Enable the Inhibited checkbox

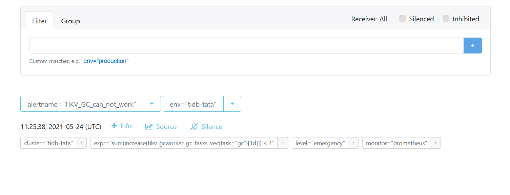pyautogui.click(x=446, y=19)
